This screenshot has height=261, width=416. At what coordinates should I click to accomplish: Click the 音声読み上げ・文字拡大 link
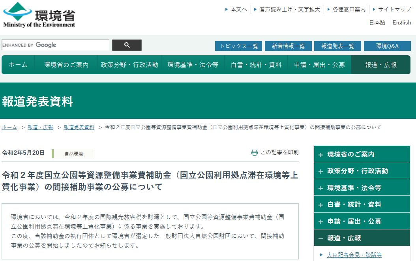(x=289, y=9)
